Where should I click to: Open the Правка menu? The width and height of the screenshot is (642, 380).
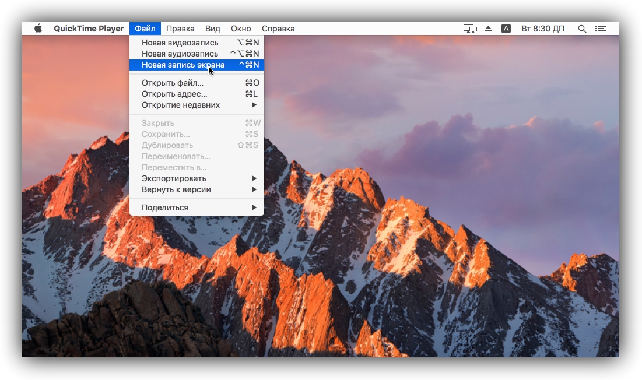pyautogui.click(x=180, y=29)
